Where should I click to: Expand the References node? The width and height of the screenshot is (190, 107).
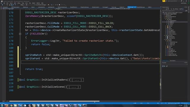tap(164, 15)
